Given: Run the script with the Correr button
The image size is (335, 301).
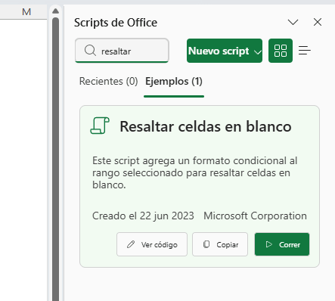Looking at the screenshot, I should click(282, 244).
